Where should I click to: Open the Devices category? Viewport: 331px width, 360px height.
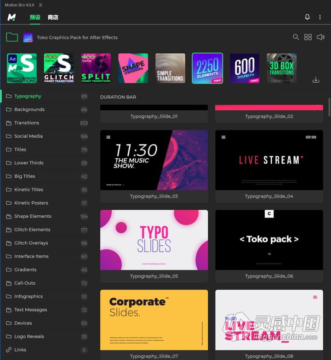coord(46,323)
